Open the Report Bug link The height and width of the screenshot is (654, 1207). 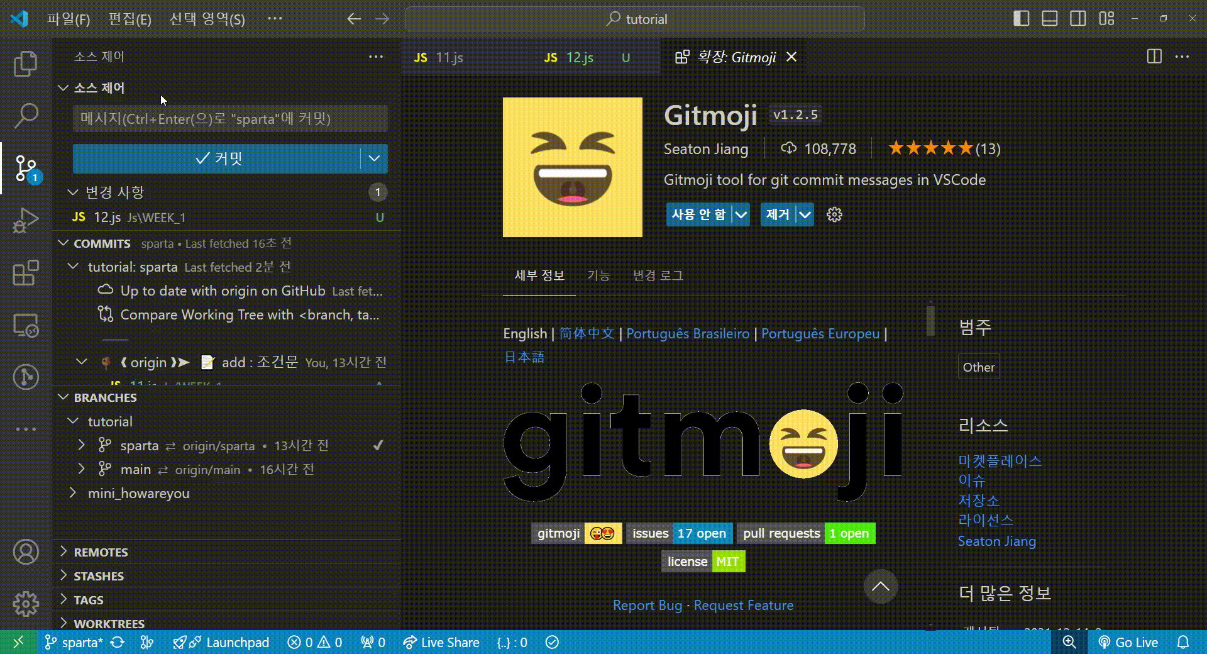click(647, 605)
